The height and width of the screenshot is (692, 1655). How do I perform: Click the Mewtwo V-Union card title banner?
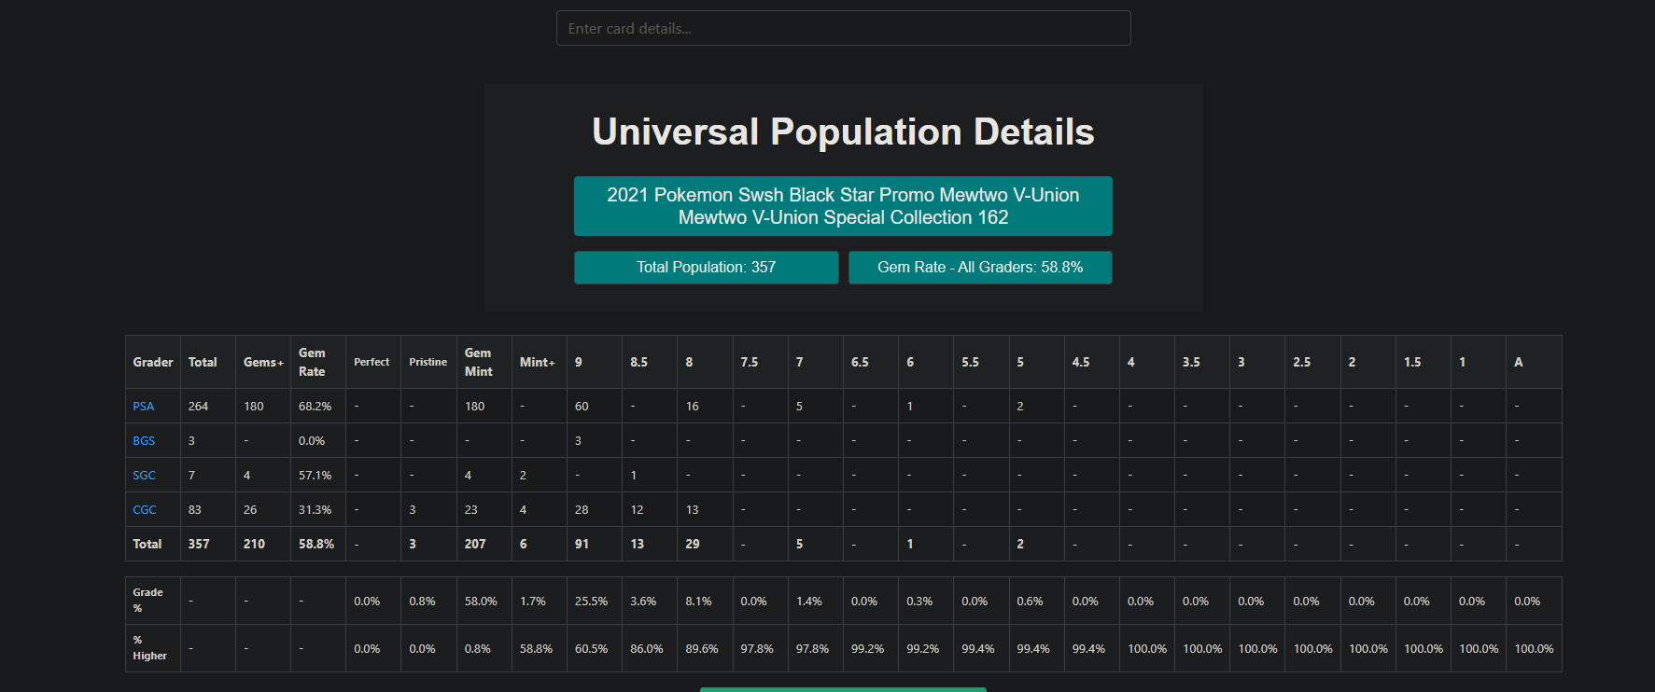coord(843,206)
